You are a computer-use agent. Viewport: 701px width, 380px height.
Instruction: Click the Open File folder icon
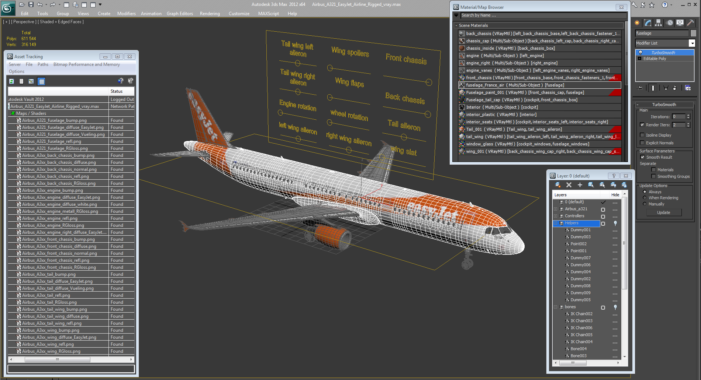click(22, 4)
